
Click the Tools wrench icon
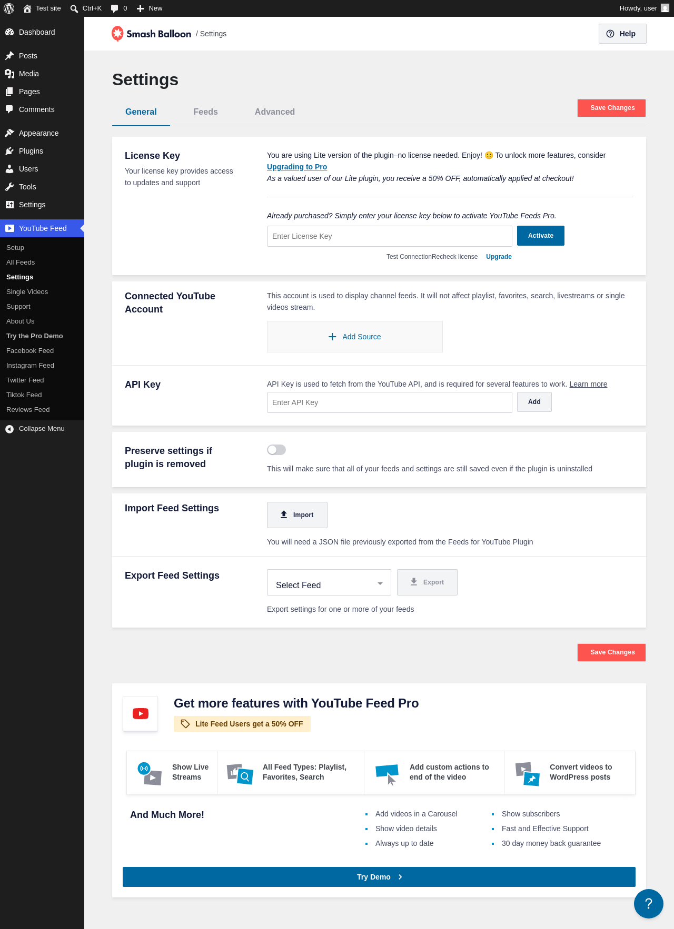[9, 187]
